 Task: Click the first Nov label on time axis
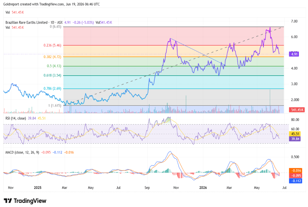[11, 187]
